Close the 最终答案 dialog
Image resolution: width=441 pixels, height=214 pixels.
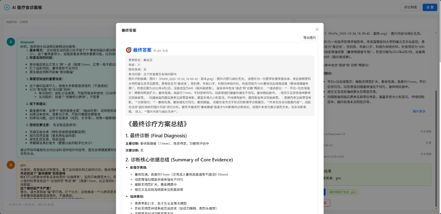[x=317, y=30]
